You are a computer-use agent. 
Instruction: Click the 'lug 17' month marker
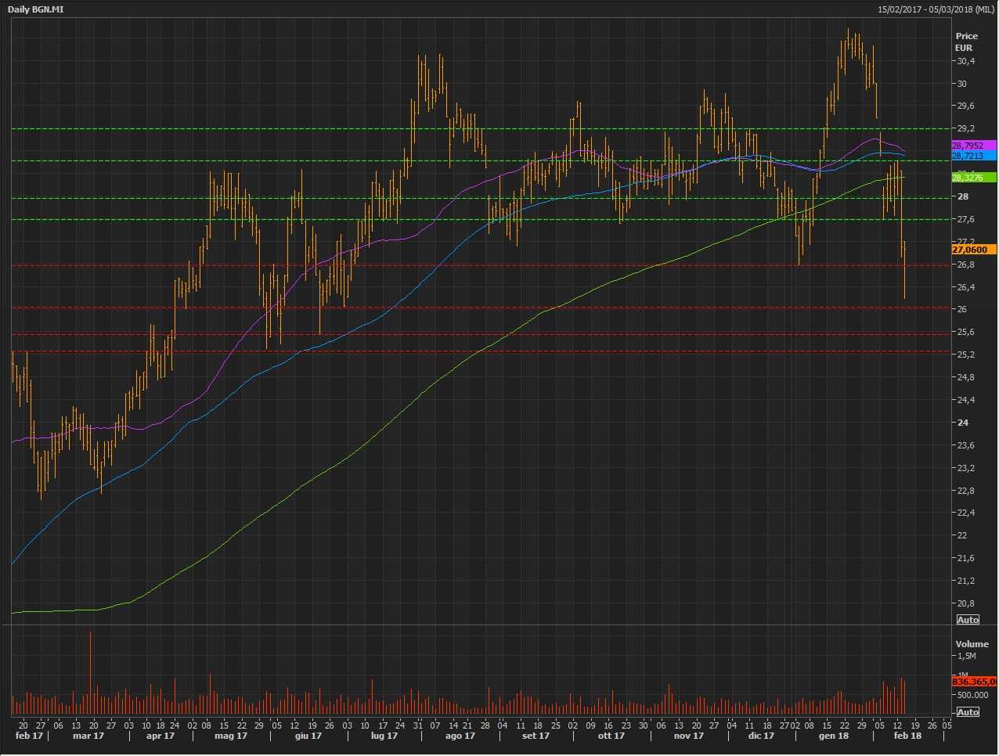click(x=384, y=736)
